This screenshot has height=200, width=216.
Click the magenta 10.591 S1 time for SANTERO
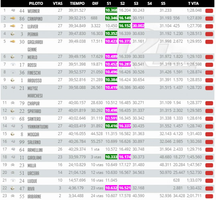click(x=111, y=118)
